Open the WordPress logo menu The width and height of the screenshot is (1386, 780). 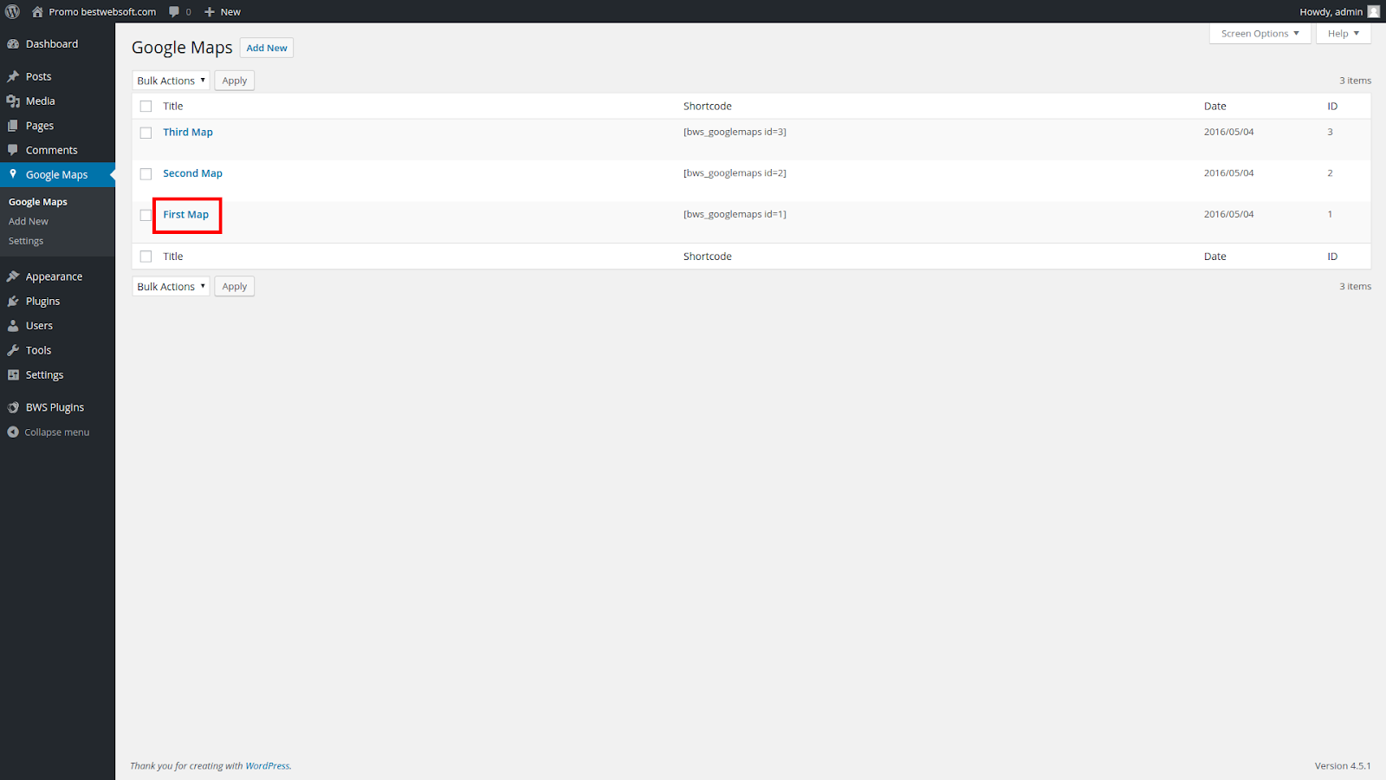point(12,11)
